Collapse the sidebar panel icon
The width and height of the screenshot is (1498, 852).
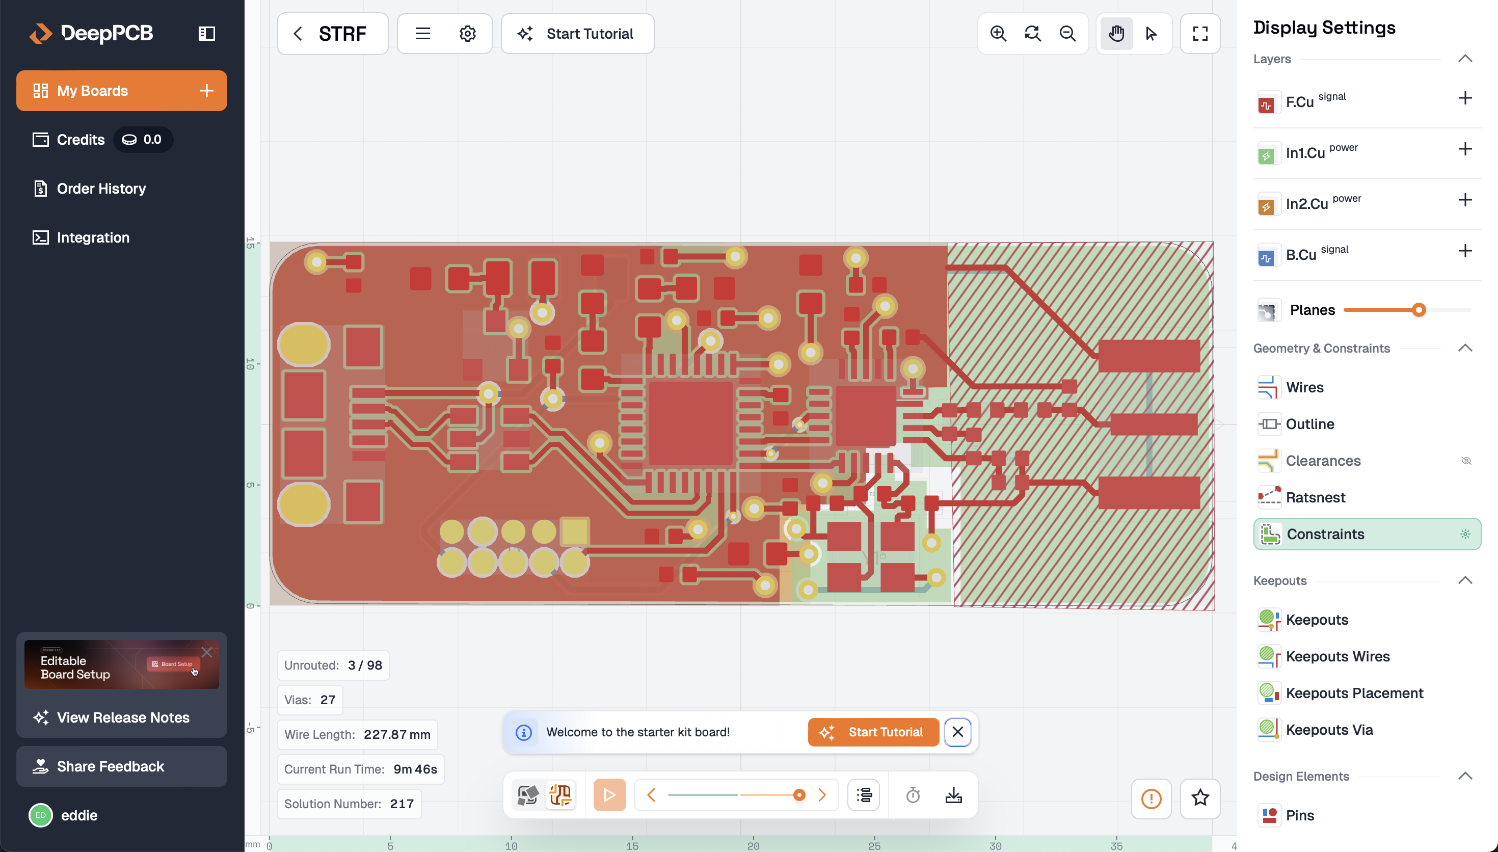pos(206,33)
